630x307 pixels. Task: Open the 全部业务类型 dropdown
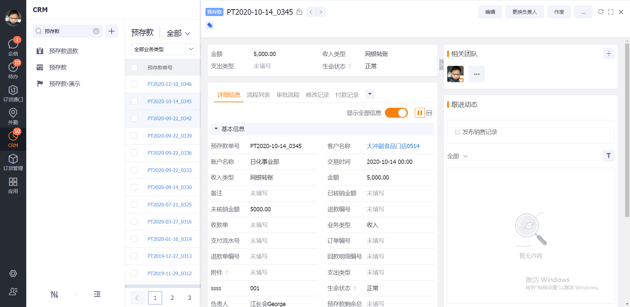(x=164, y=49)
